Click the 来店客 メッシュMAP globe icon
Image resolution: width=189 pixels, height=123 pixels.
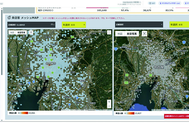tap(9, 18)
